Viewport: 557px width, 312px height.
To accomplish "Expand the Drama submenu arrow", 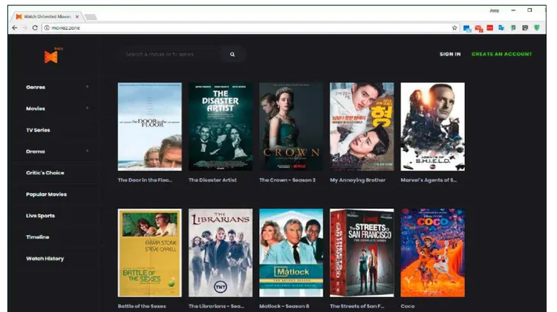I will 87,151.
